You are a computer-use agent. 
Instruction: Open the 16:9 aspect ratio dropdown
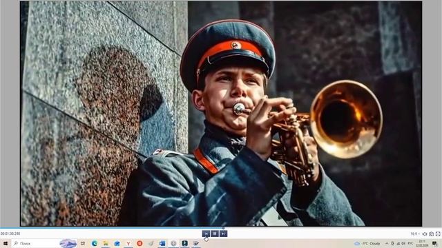(x=415, y=234)
